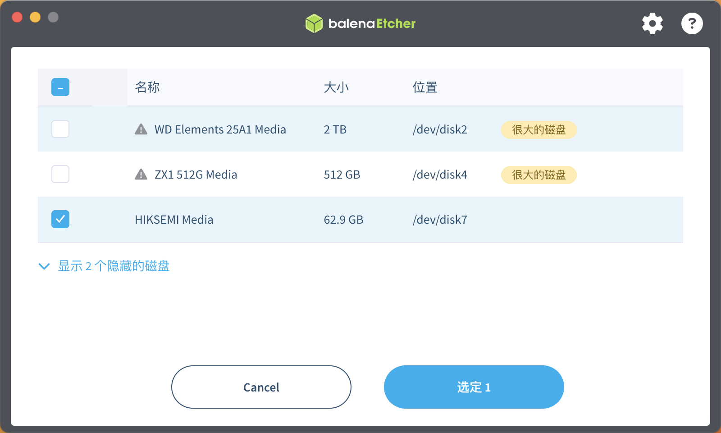Image resolution: width=721 pixels, height=433 pixels.
Task: Click the 名称 column header
Action: coord(147,87)
